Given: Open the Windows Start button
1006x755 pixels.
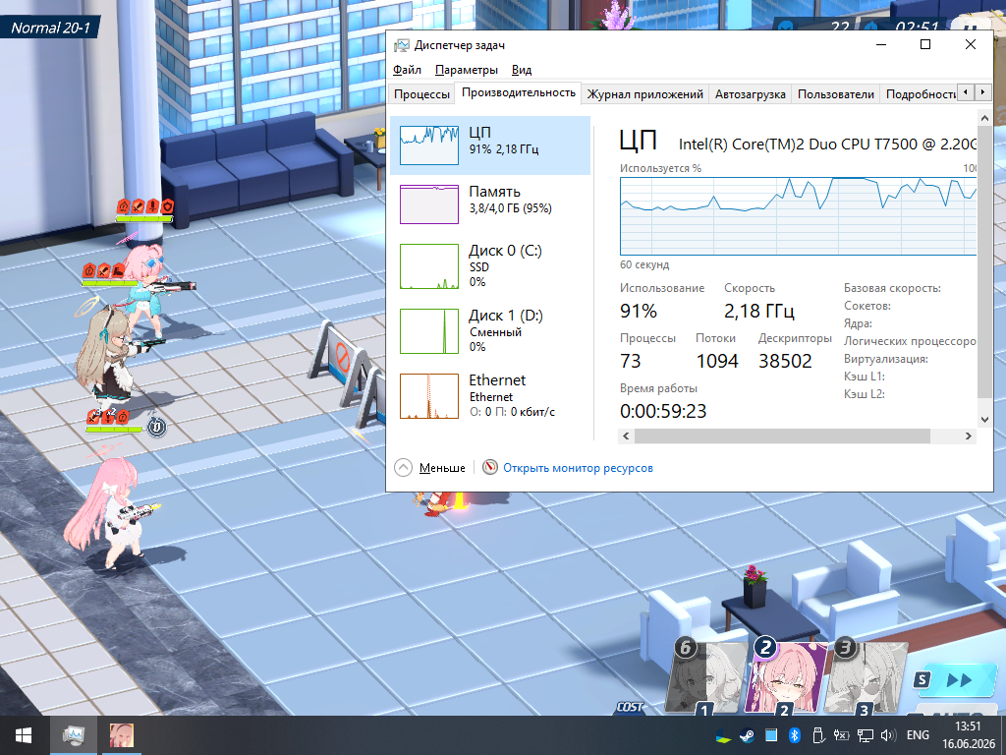Looking at the screenshot, I should click(x=25, y=735).
